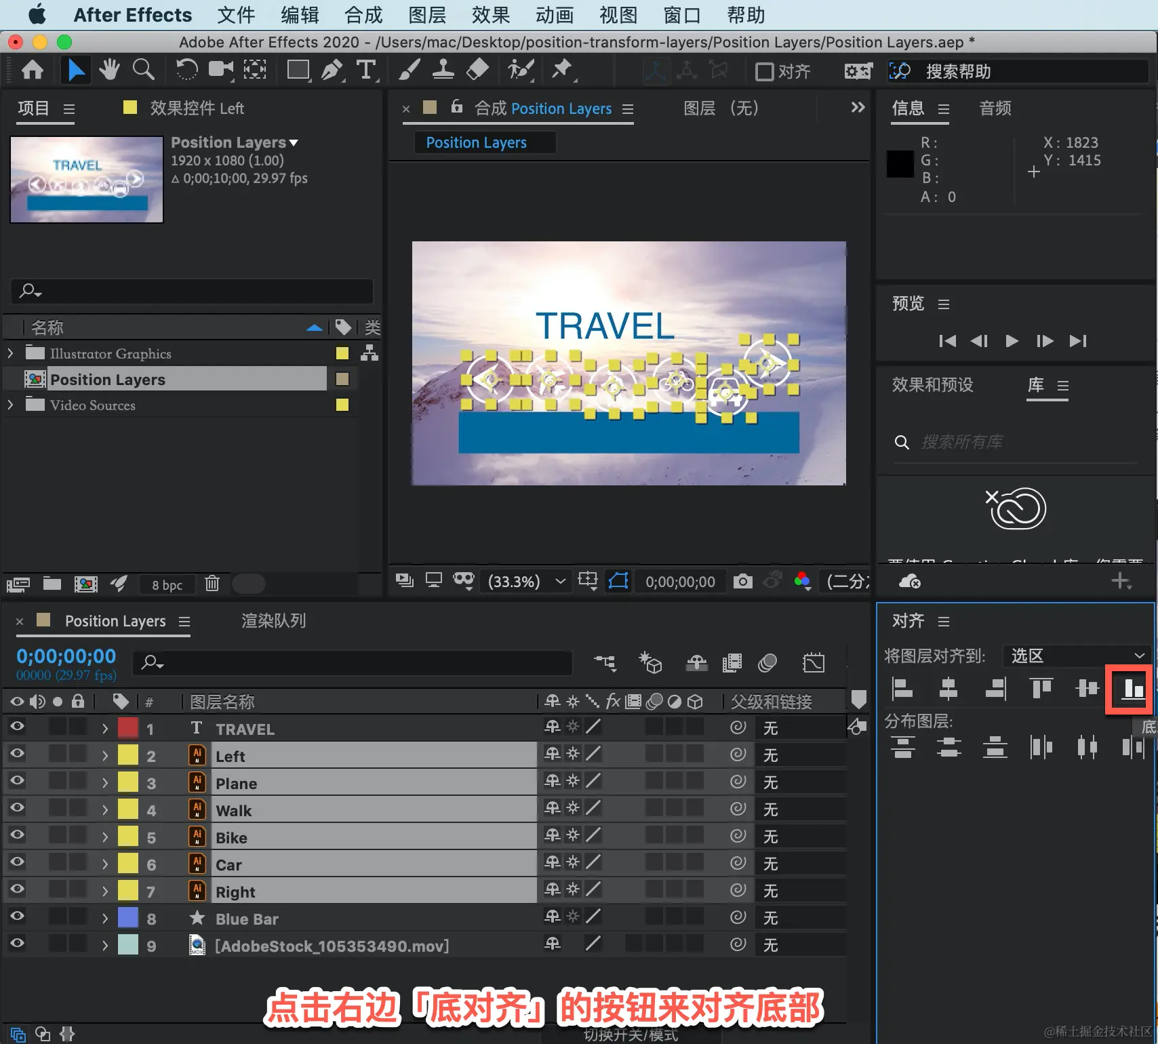Open the composition flowchart icon in timeline
The height and width of the screenshot is (1044, 1158).
tap(605, 662)
